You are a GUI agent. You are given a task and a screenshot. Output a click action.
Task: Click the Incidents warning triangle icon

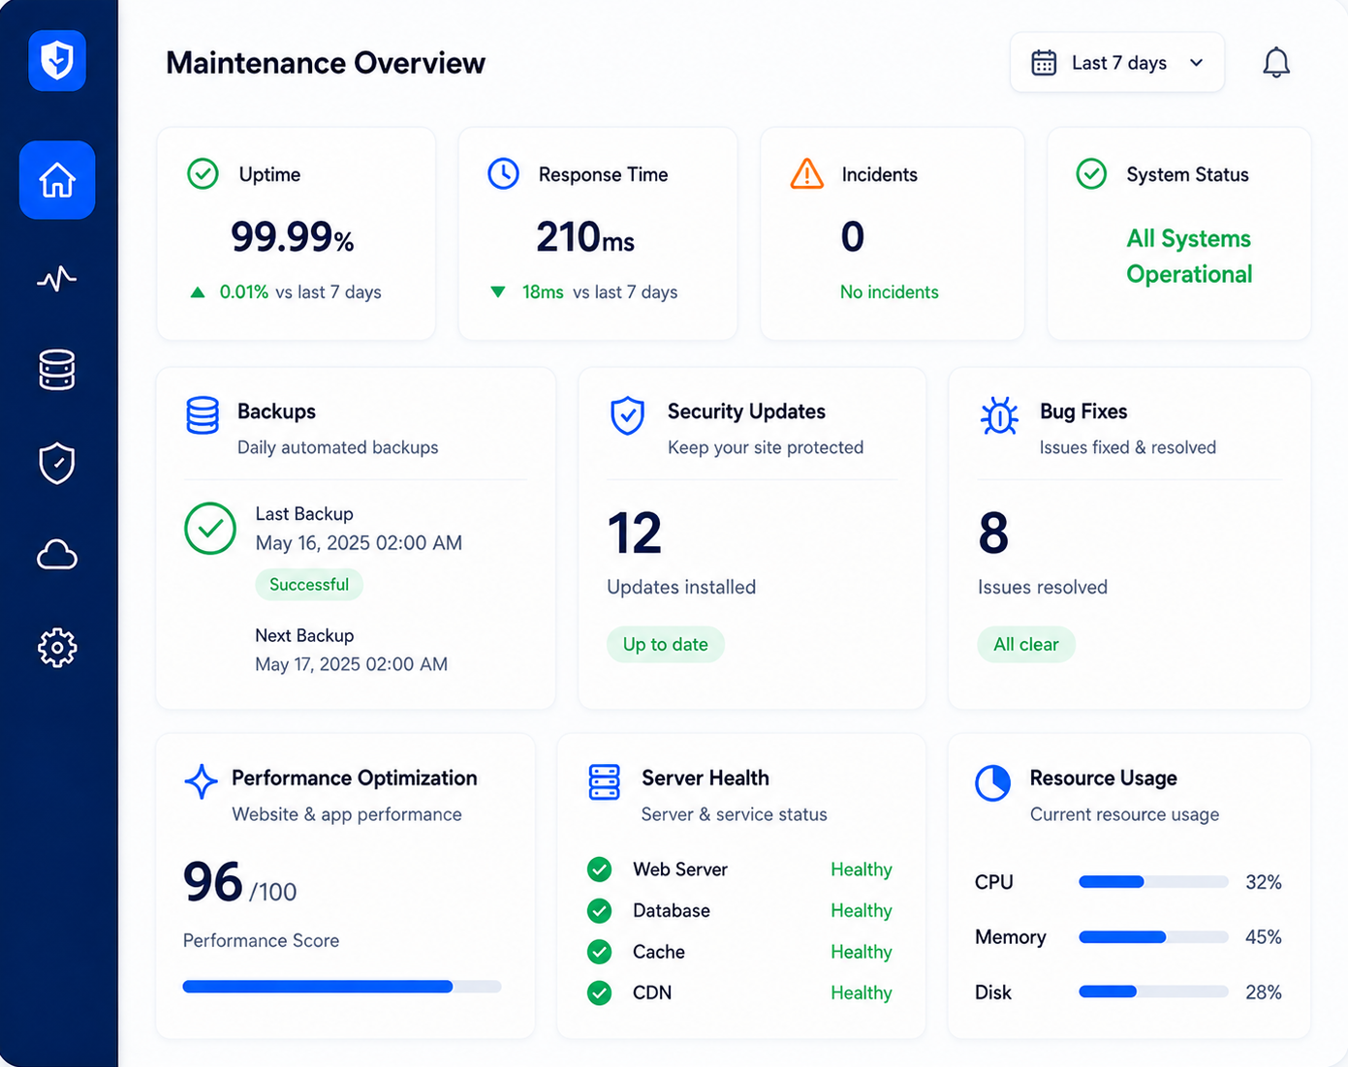point(806,174)
